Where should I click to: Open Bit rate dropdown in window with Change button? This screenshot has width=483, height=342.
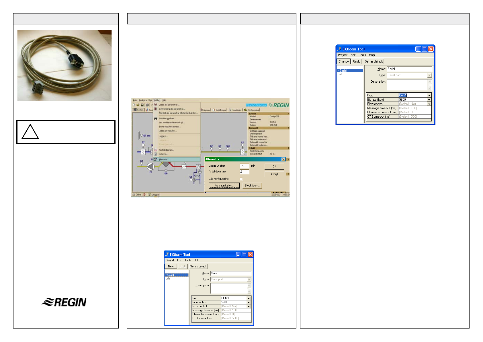(429, 100)
